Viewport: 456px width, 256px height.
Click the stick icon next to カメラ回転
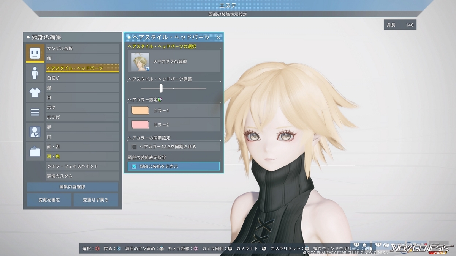(x=230, y=248)
